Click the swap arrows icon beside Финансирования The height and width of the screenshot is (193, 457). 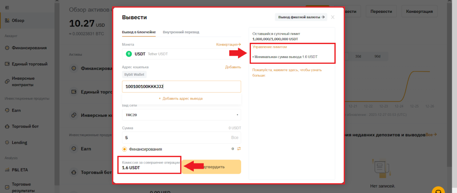pyautogui.click(x=239, y=149)
